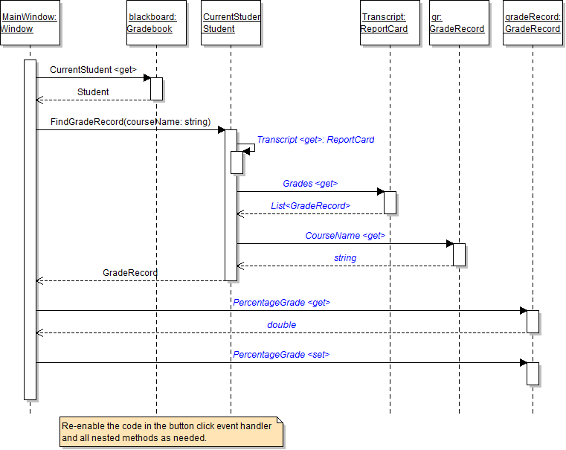The height and width of the screenshot is (450, 566).
Task: Select the CurrentStudent <get> message label
Action: [x=93, y=70]
